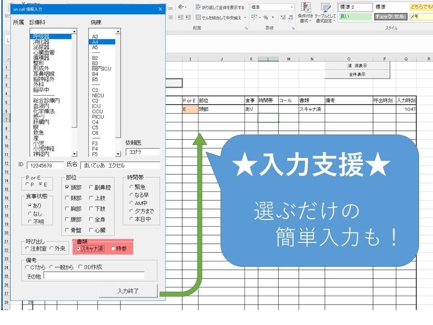Apply the % percent style icon
Screen dimensions: 433x325
click(x=267, y=18)
